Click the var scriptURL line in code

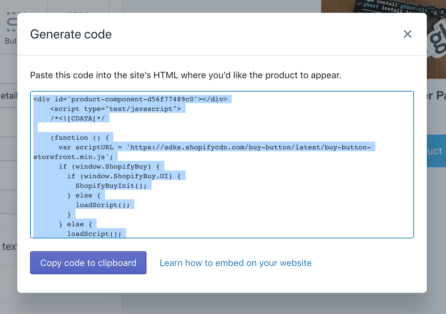[214, 147]
